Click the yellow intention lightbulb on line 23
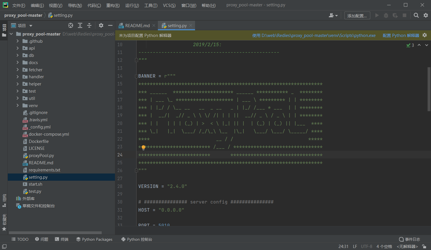This screenshot has height=250, width=431. point(143,148)
